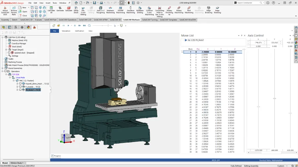Image resolution: width=298 pixels, height=167 pixels.
Task: Stop the machine simulation
Action: coord(75,25)
